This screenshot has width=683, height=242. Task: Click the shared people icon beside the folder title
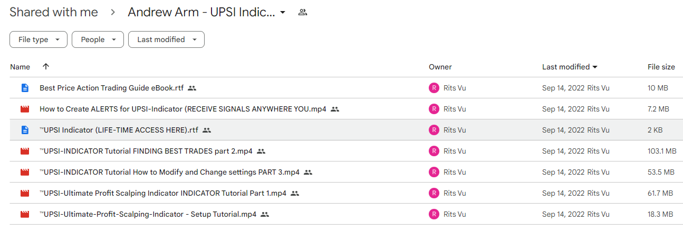[303, 12]
